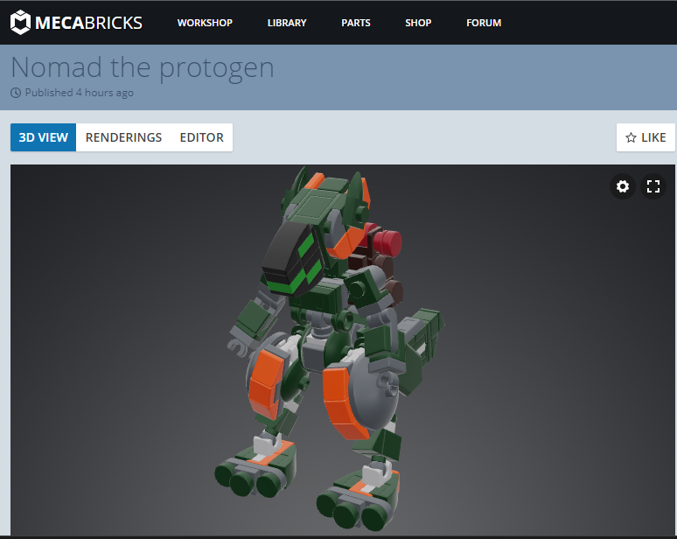Open the WORKSHOP menu item
Image resolution: width=677 pixels, height=539 pixels.
pos(205,23)
